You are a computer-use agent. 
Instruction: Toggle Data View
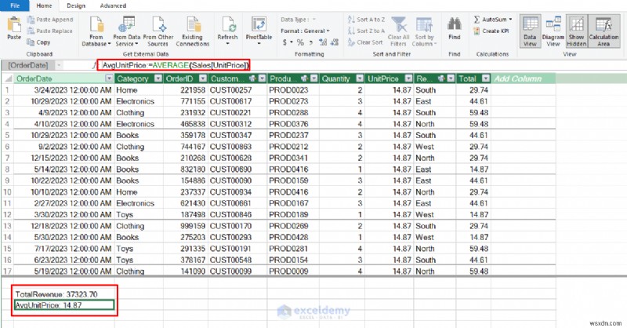click(x=531, y=31)
